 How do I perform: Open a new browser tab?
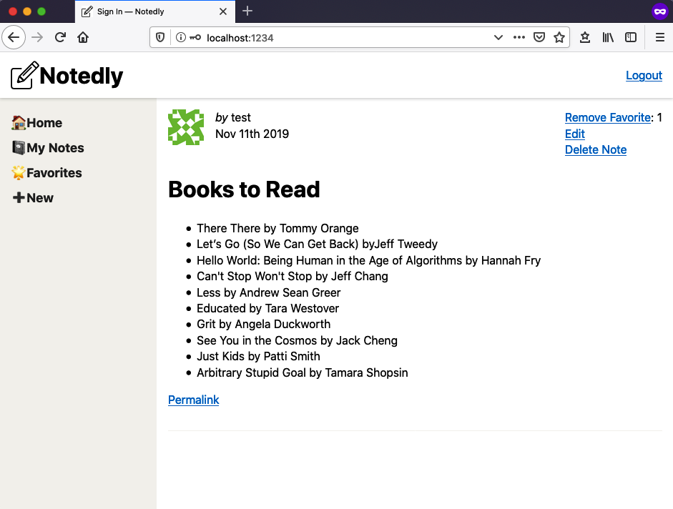[x=247, y=11]
